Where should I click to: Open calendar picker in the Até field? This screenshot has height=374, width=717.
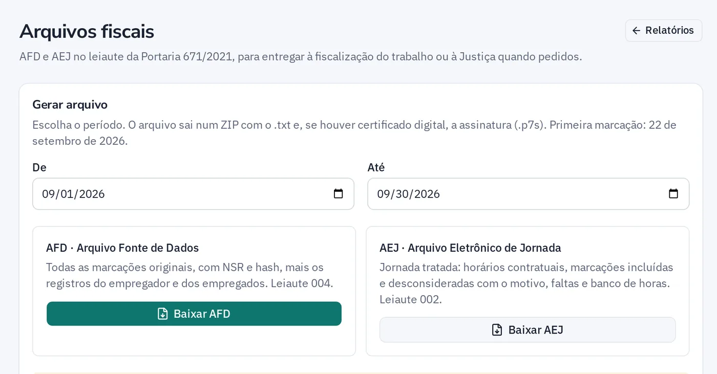pyautogui.click(x=673, y=194)
